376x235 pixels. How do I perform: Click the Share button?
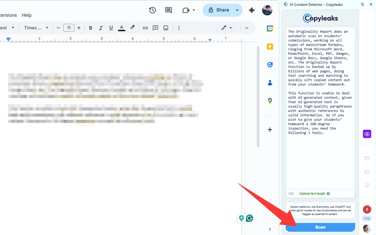pos(218,10)
